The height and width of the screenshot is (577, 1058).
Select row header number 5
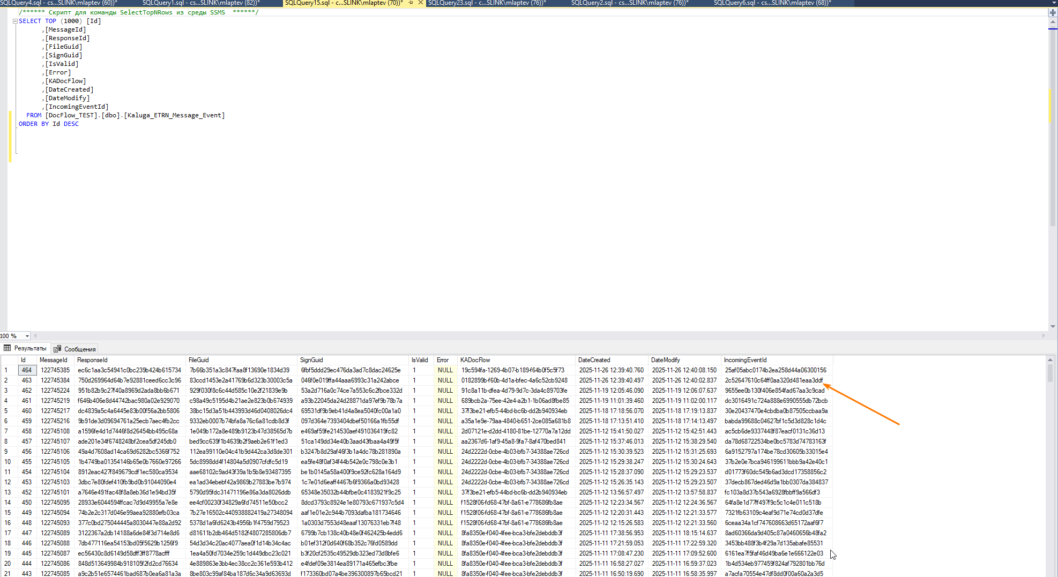9,411
